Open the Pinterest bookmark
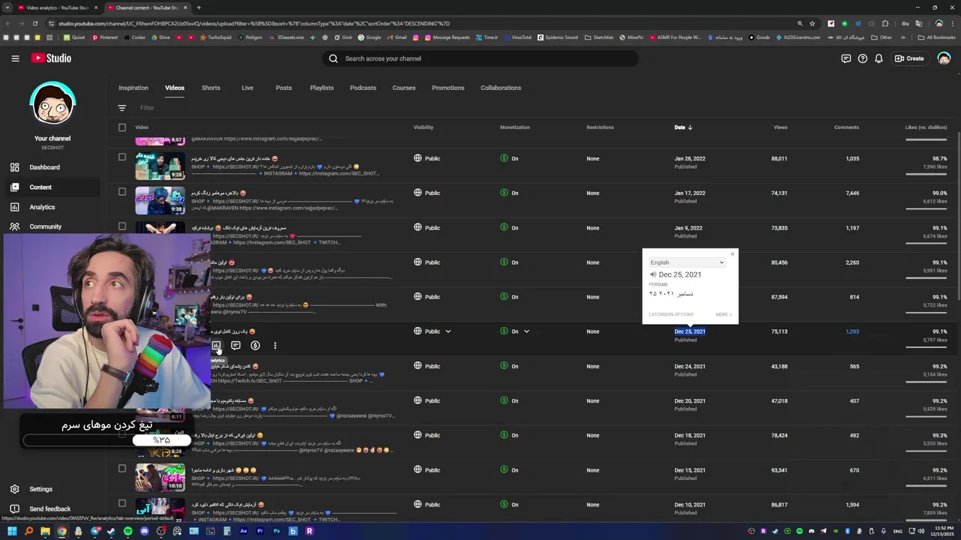The height and width of the screenshot is (540, 961). click(x=105, y=37)
